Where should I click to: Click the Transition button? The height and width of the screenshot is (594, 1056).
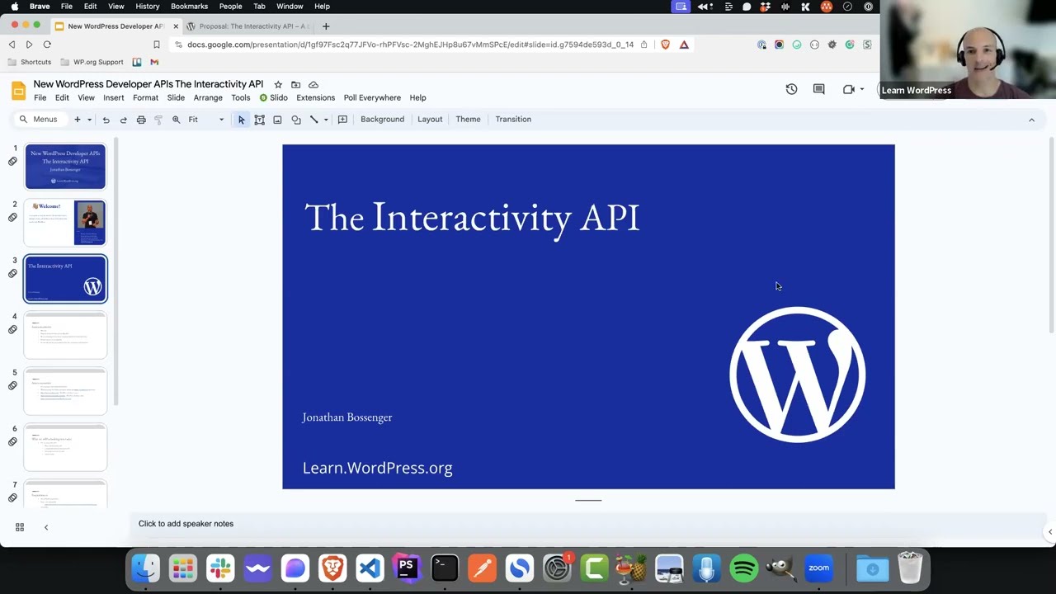[513, 120]
